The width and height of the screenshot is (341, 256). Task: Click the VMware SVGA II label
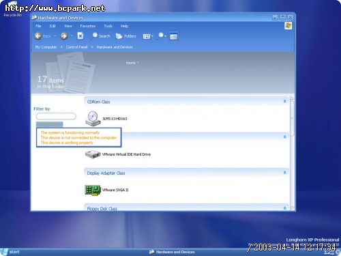[x=115, y=190]
